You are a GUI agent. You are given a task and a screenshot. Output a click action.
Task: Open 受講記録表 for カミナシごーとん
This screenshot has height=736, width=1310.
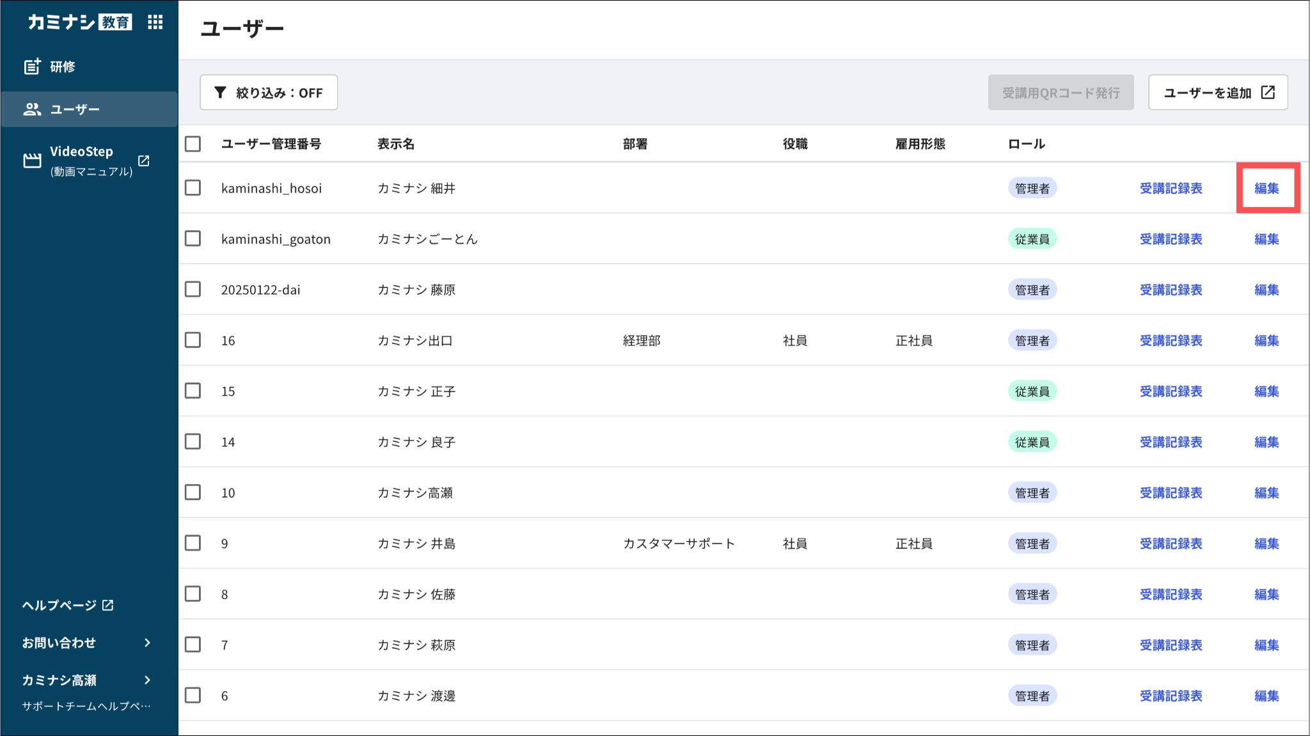pyautogui.click(x=1171, y=239)
